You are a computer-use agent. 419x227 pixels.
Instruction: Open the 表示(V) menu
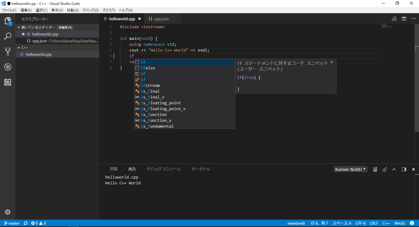[57, 10]
